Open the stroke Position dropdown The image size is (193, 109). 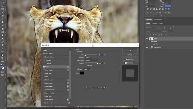[x=88, y=58]
